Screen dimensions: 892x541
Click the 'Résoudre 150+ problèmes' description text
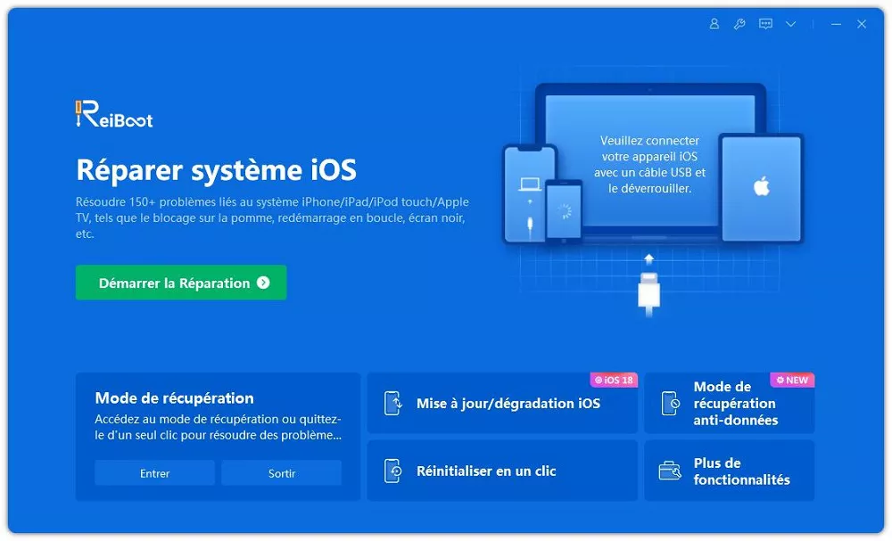click(x=272, y=217)
